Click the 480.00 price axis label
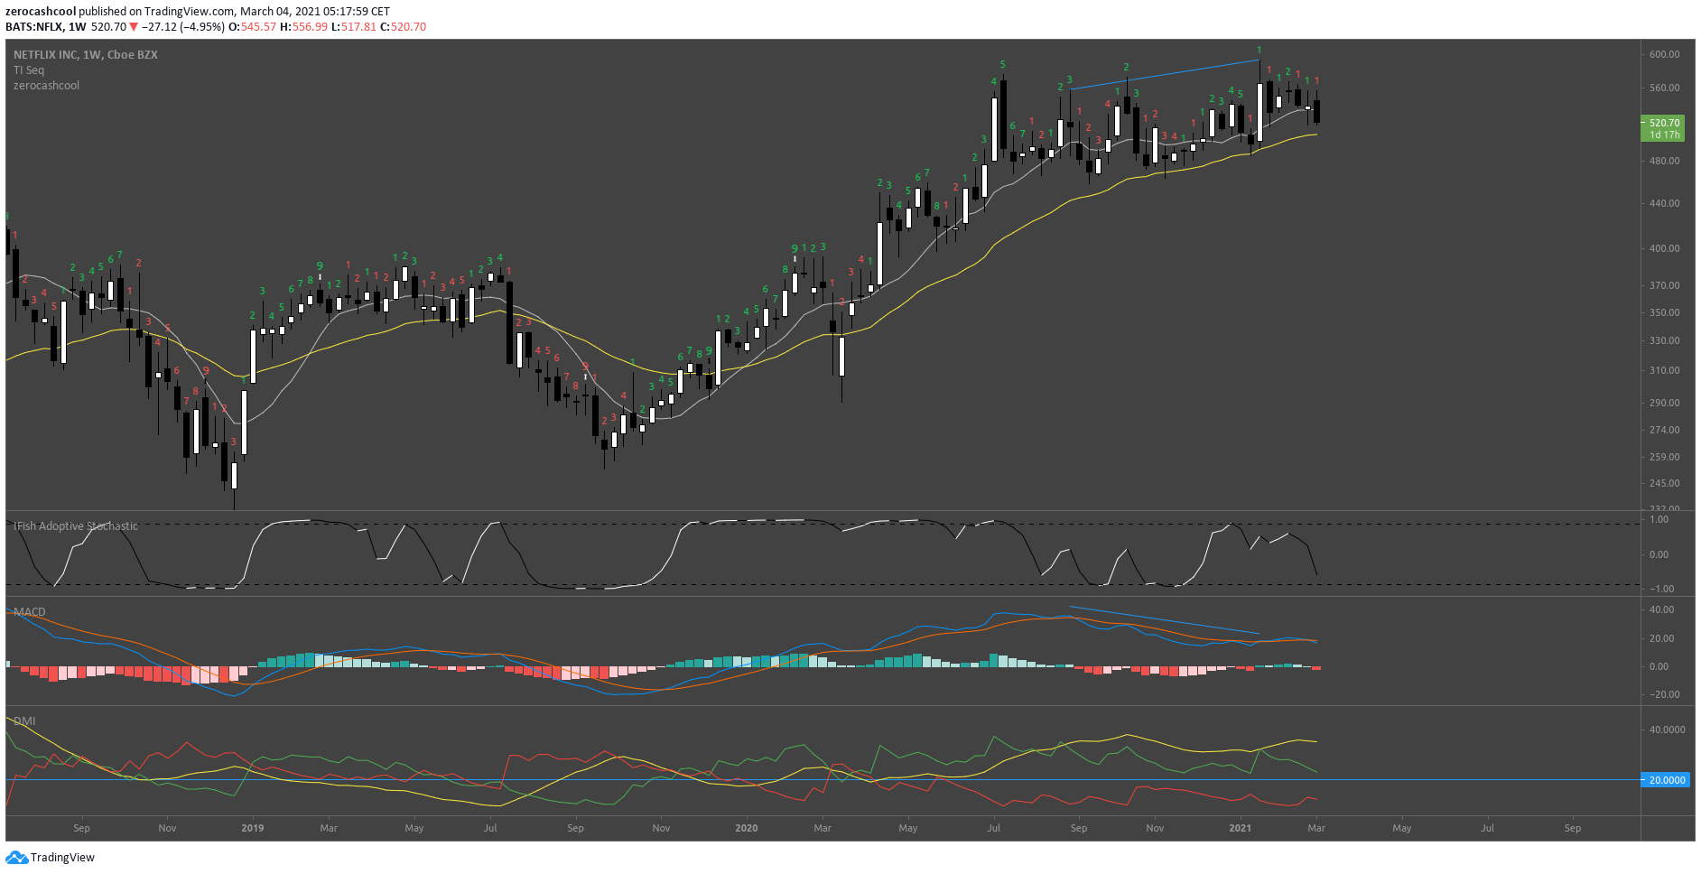The height and width of the screenshot is (874, 1701). tap(1664, 161)
